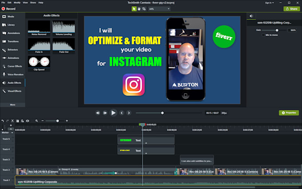
Task: Select the ssm-102518-Uplifting-Corporate audio clip
Action: coord(158,181)
